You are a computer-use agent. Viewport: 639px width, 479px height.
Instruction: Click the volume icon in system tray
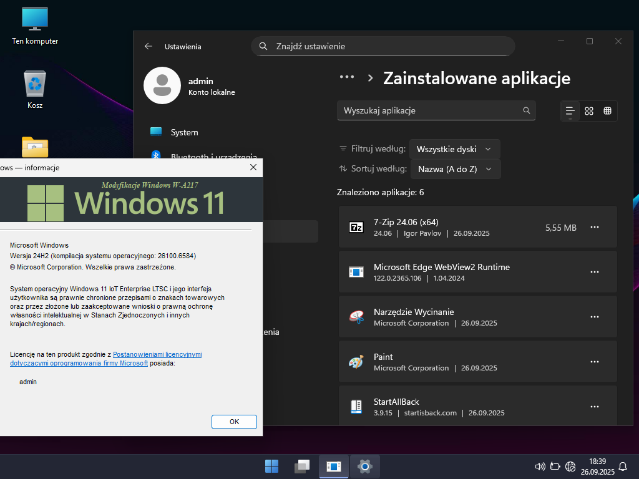pos(540,466)
